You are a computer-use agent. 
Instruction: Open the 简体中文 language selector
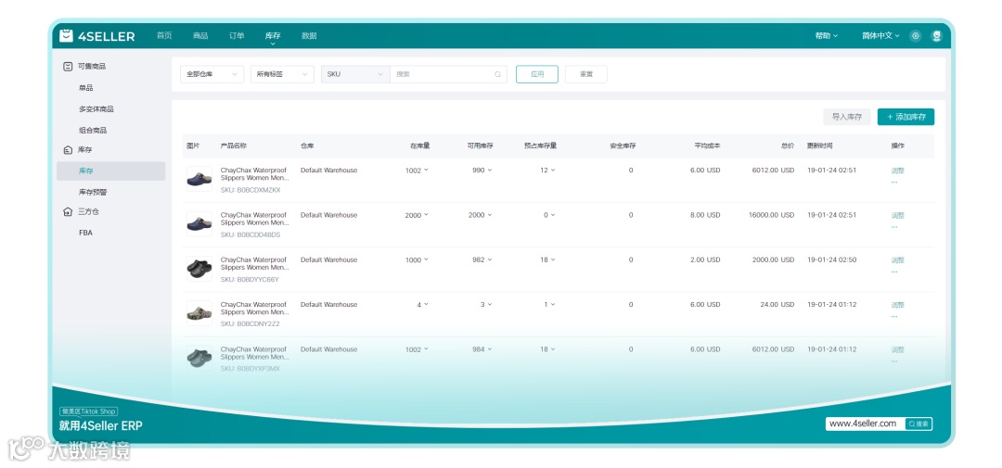coord(880,36)
